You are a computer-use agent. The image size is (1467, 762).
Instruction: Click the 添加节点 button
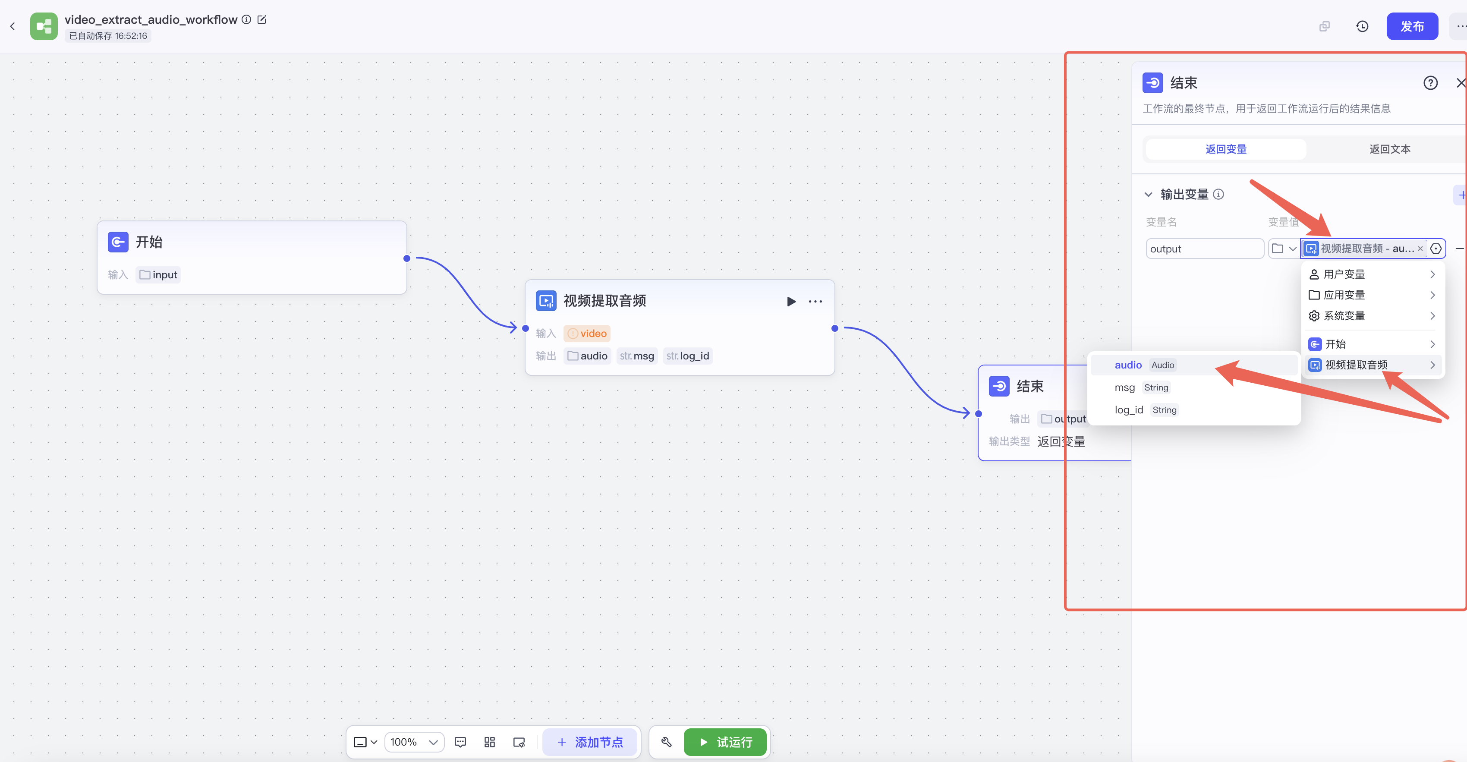click(589, 742)
